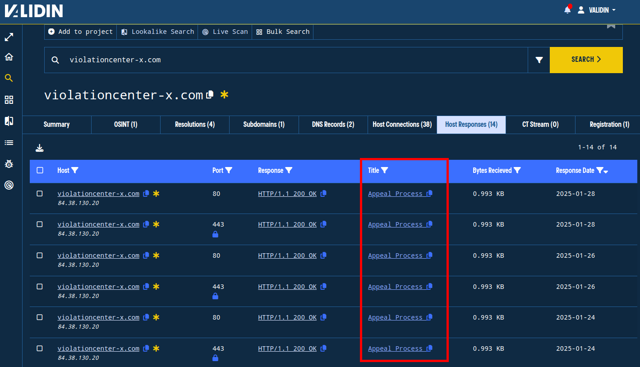
Task: Click the at-sign target sidebar icon
Action: 9,185
